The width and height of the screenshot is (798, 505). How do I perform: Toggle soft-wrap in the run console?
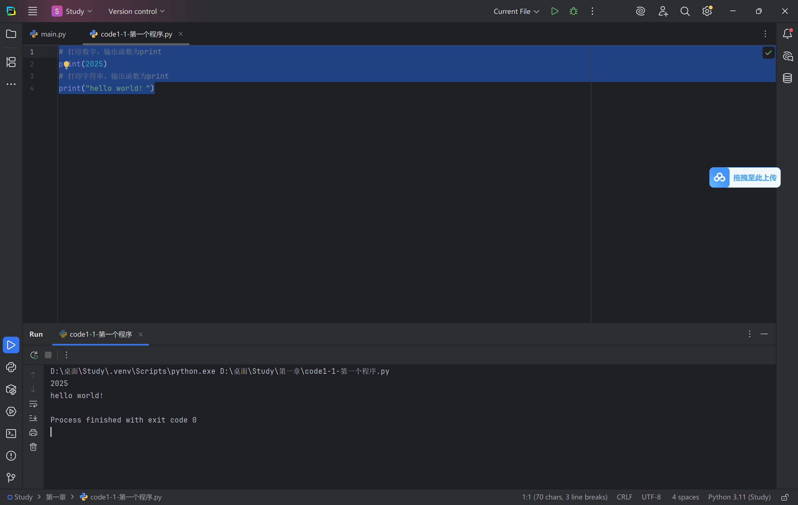pyautogui.click(x=33, y=404)
